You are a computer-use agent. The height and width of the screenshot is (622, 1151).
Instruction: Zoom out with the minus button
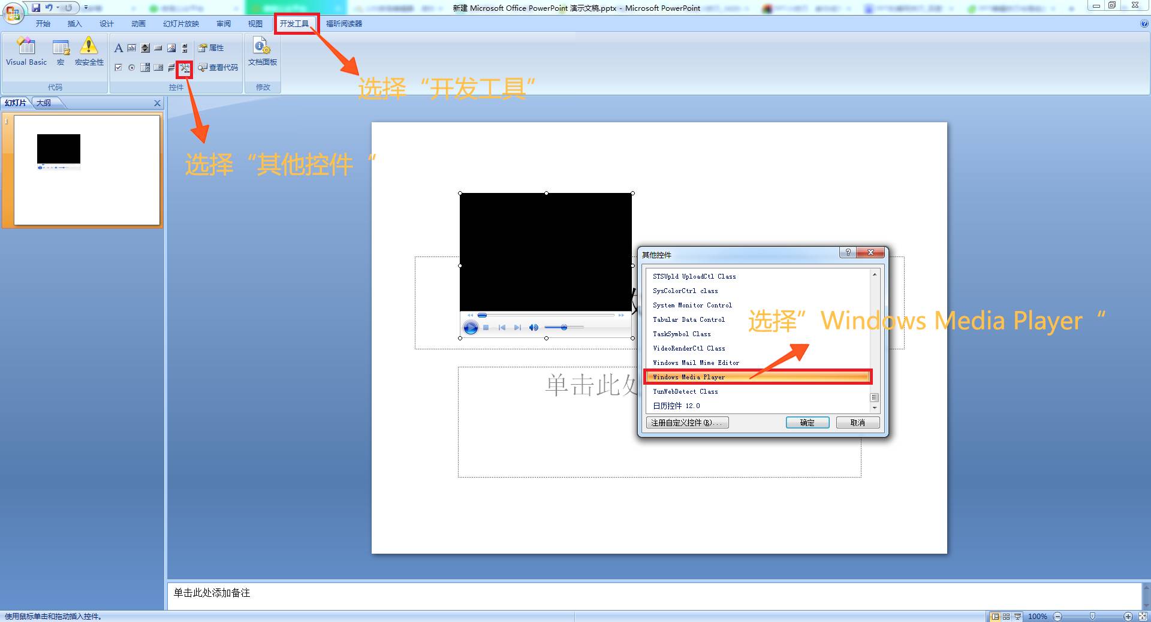(x=1057, y=617)
